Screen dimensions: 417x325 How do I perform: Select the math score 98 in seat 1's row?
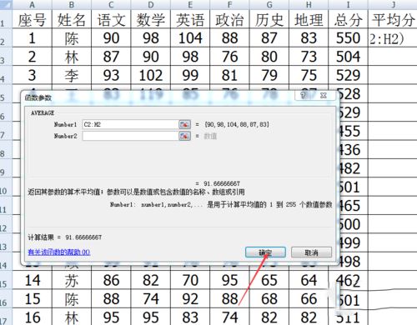pos(151,38)
